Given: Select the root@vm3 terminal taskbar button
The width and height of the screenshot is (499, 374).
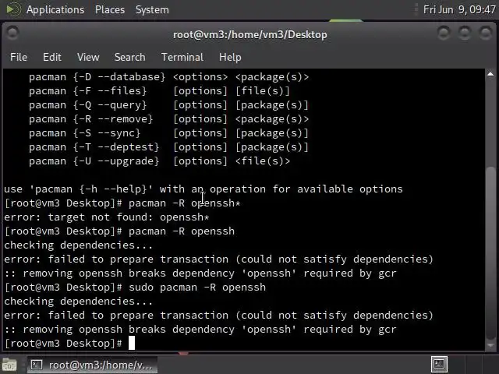Looking at the screenshot, I should (x=92, y=365).
